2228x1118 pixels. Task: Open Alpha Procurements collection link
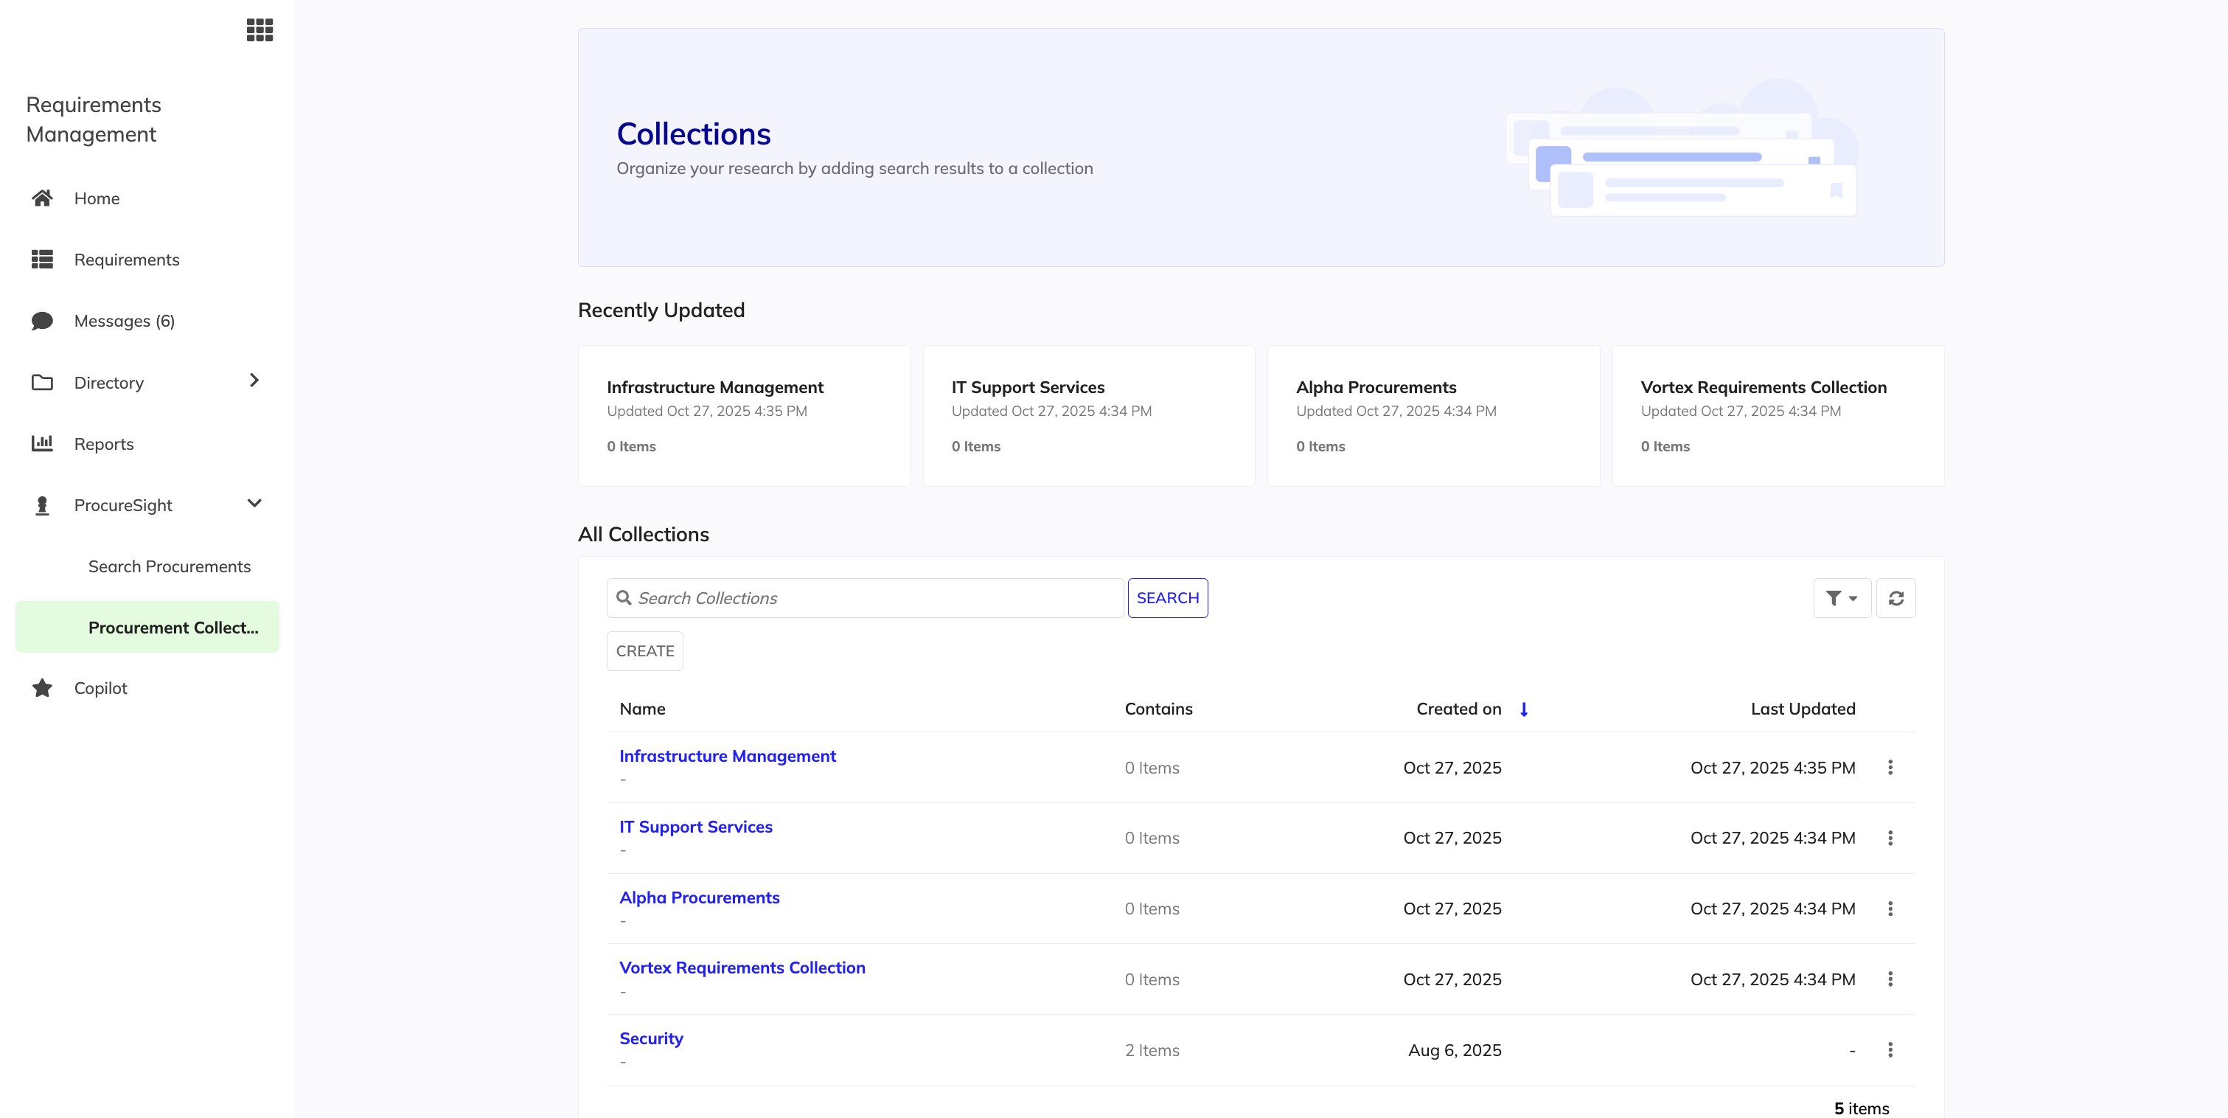pos(699,898)
